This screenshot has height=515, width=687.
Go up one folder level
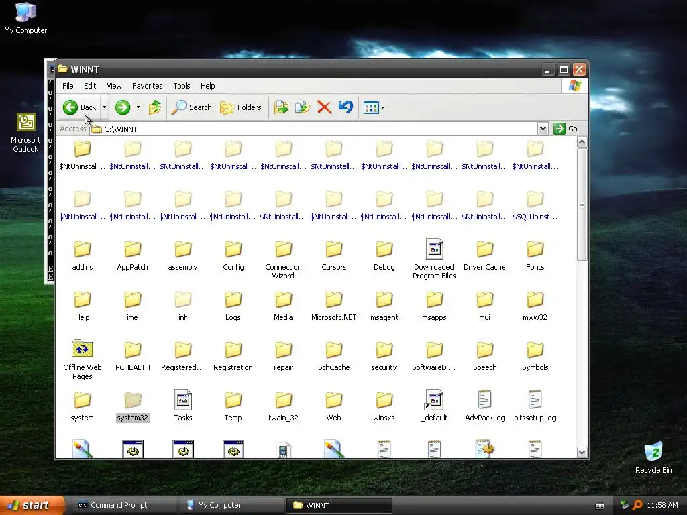coord(155,107)
